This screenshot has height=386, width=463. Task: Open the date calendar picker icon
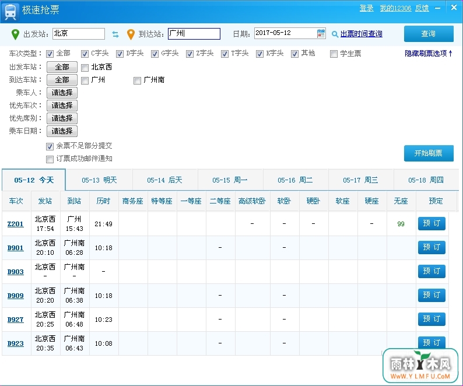(321, 33)
